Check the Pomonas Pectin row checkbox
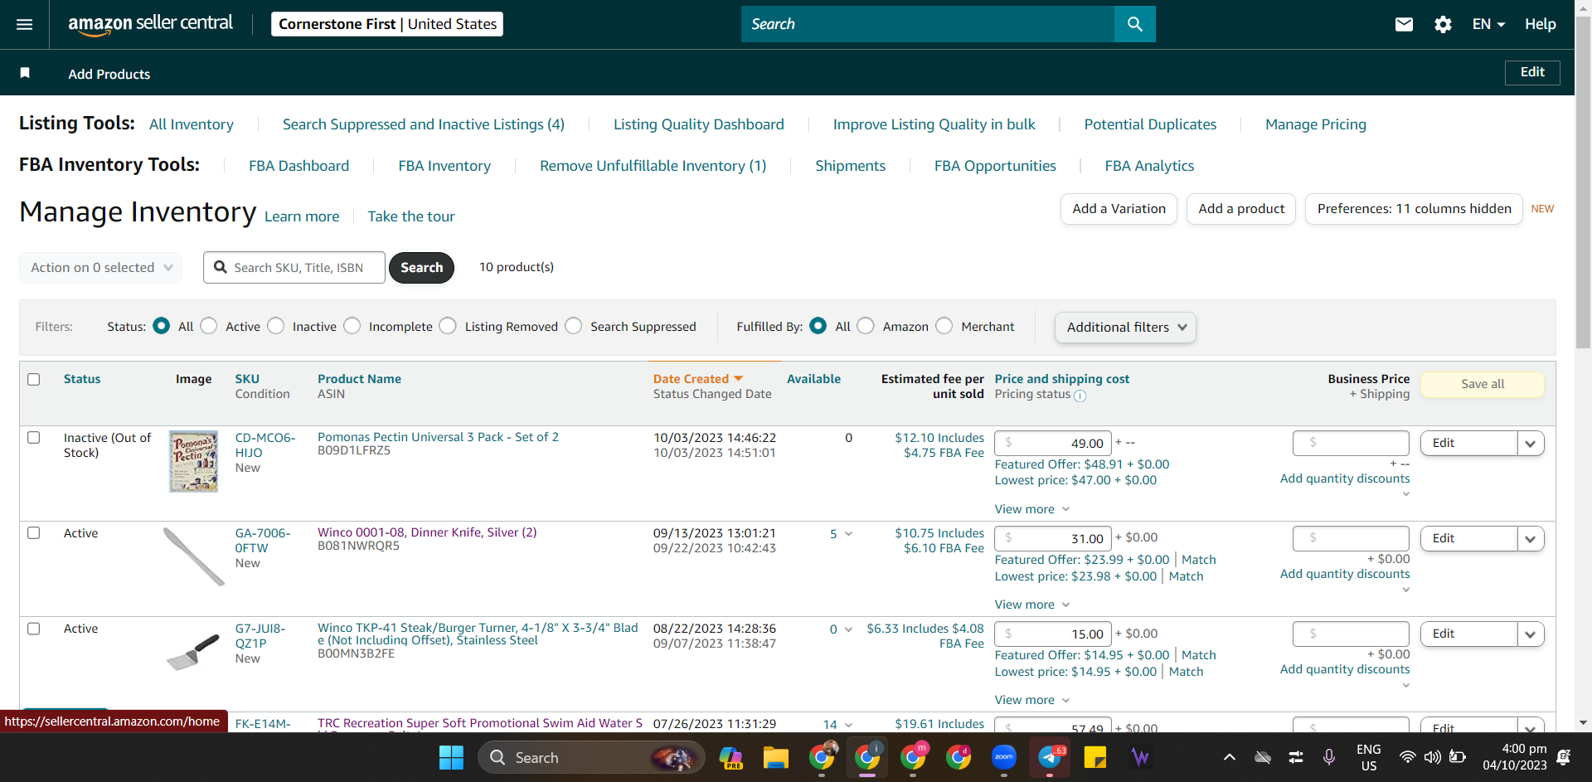 [x=34, y=437]
